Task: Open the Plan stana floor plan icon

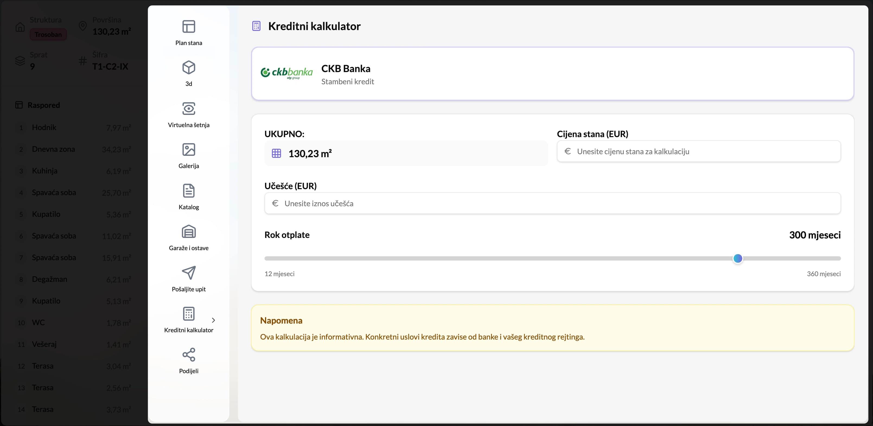Action: 189,26
